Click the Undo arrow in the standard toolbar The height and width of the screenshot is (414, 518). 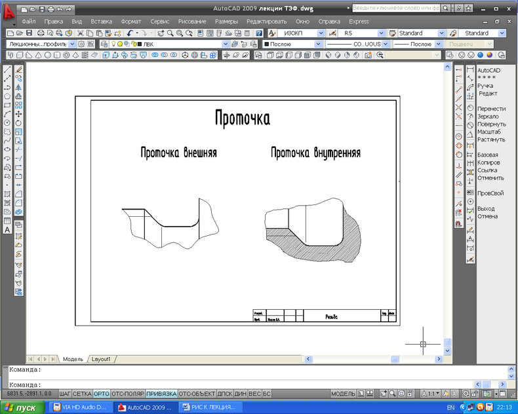click(x=130, y=33)
